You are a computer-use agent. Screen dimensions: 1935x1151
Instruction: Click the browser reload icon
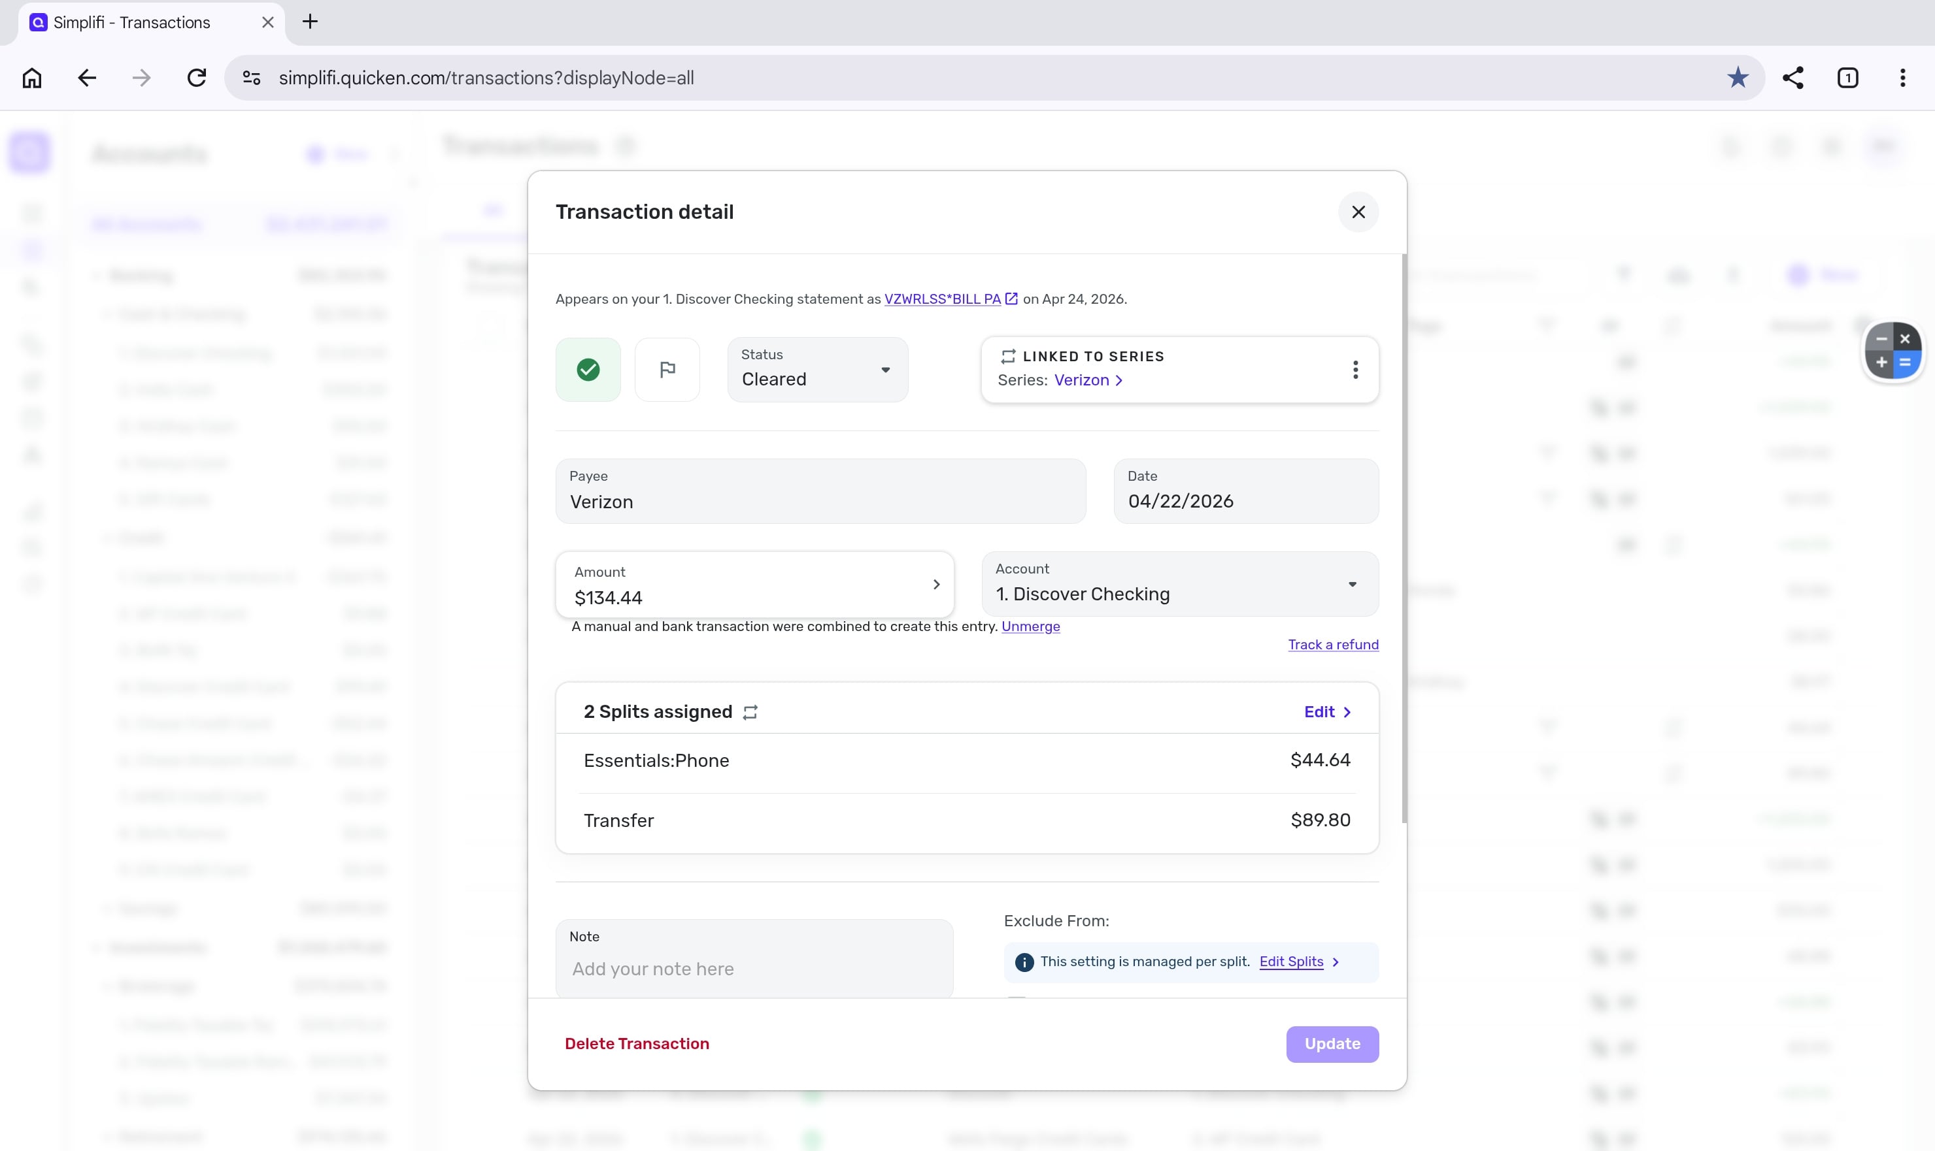[x=196, y=78]
